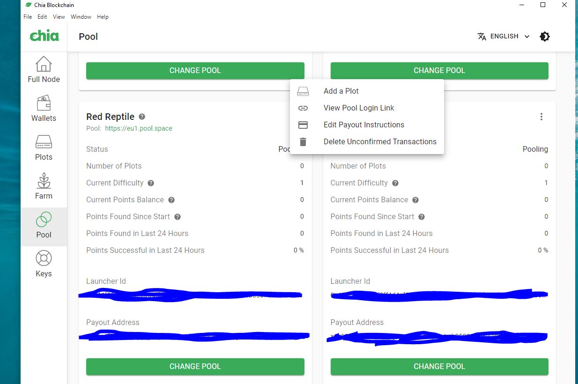Click Payout Address label in right card
This screenshot has width=578, height=384.
point(357,322)
